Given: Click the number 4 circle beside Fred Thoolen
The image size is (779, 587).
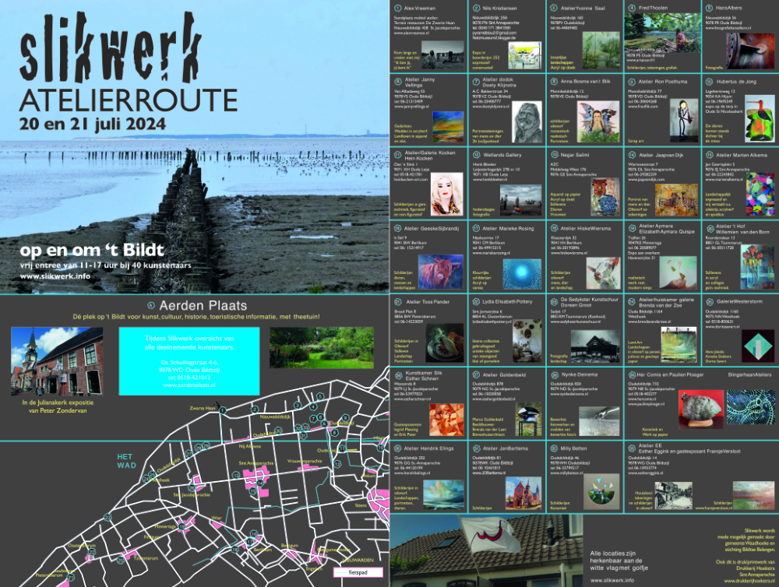Looking at the screenshot, I should pyautogui.click(x=632, y=9).
